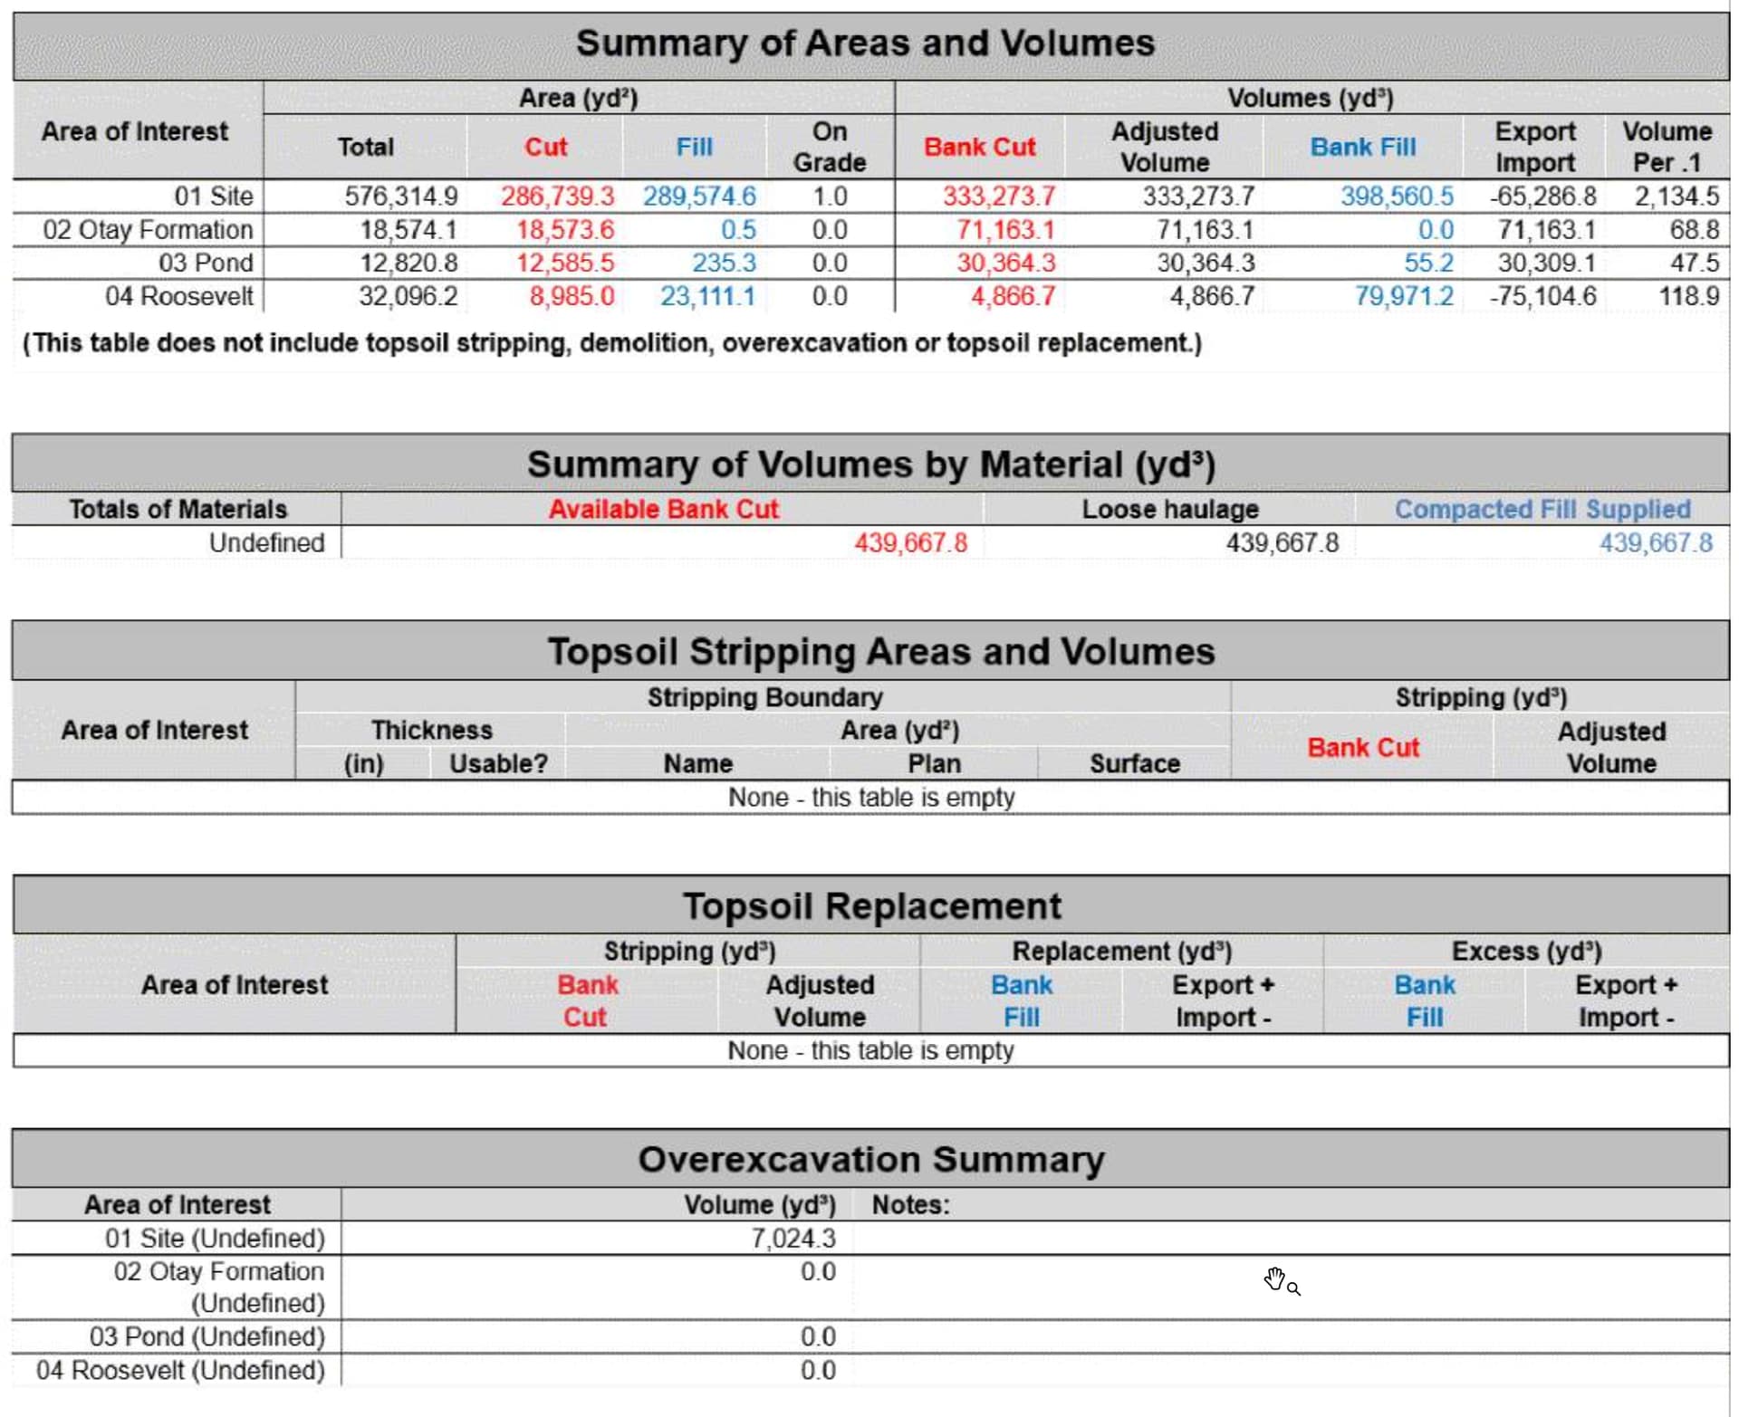Click export import value 30,309.1
Viewport: 1739px width, 1417px height.
(x=1547, y=263)
